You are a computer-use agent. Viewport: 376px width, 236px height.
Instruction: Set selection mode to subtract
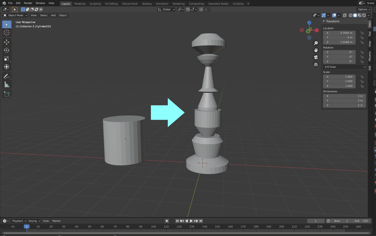tap(32, 9)
